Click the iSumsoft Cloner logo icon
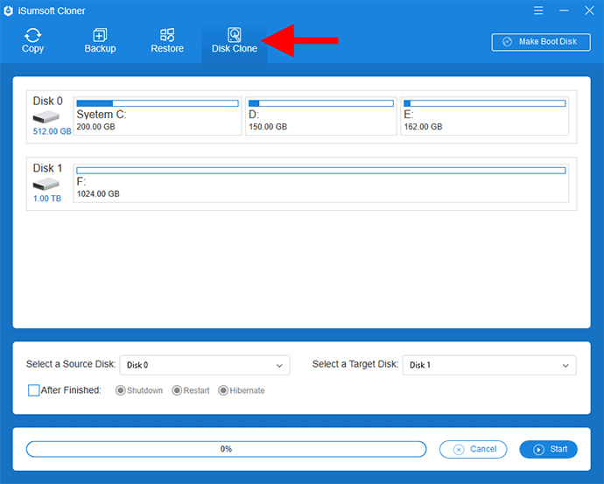Image resolution: width=604 pixels, height=484 pixels. (9, 11)
